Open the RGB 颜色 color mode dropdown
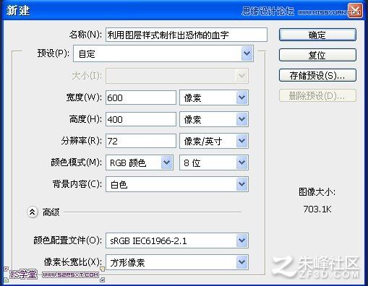 coord(140,162)
